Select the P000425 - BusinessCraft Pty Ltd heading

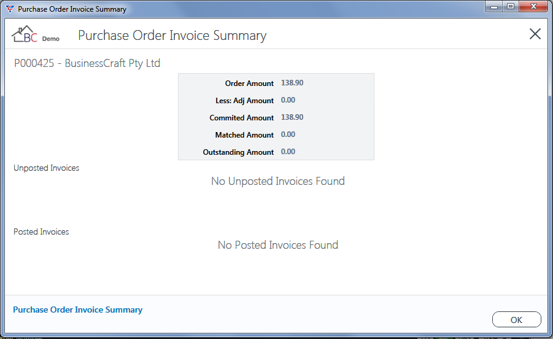(87, 63)
